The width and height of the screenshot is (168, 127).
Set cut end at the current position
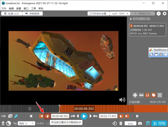coord(121,116)
